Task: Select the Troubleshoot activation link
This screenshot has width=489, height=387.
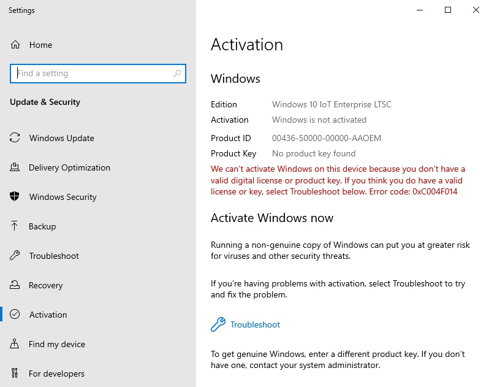Action: [255, 324]
